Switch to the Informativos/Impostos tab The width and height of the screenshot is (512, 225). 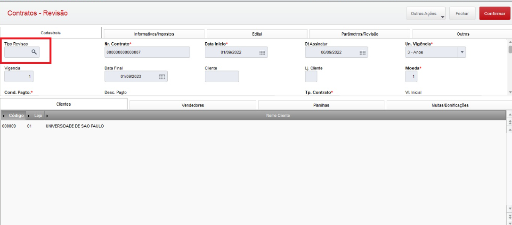point(154,34)
